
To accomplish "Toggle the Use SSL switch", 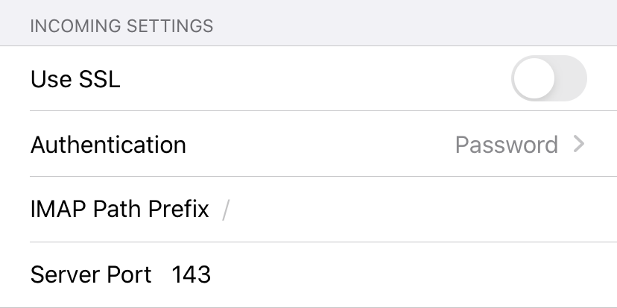I will (549, 78).
